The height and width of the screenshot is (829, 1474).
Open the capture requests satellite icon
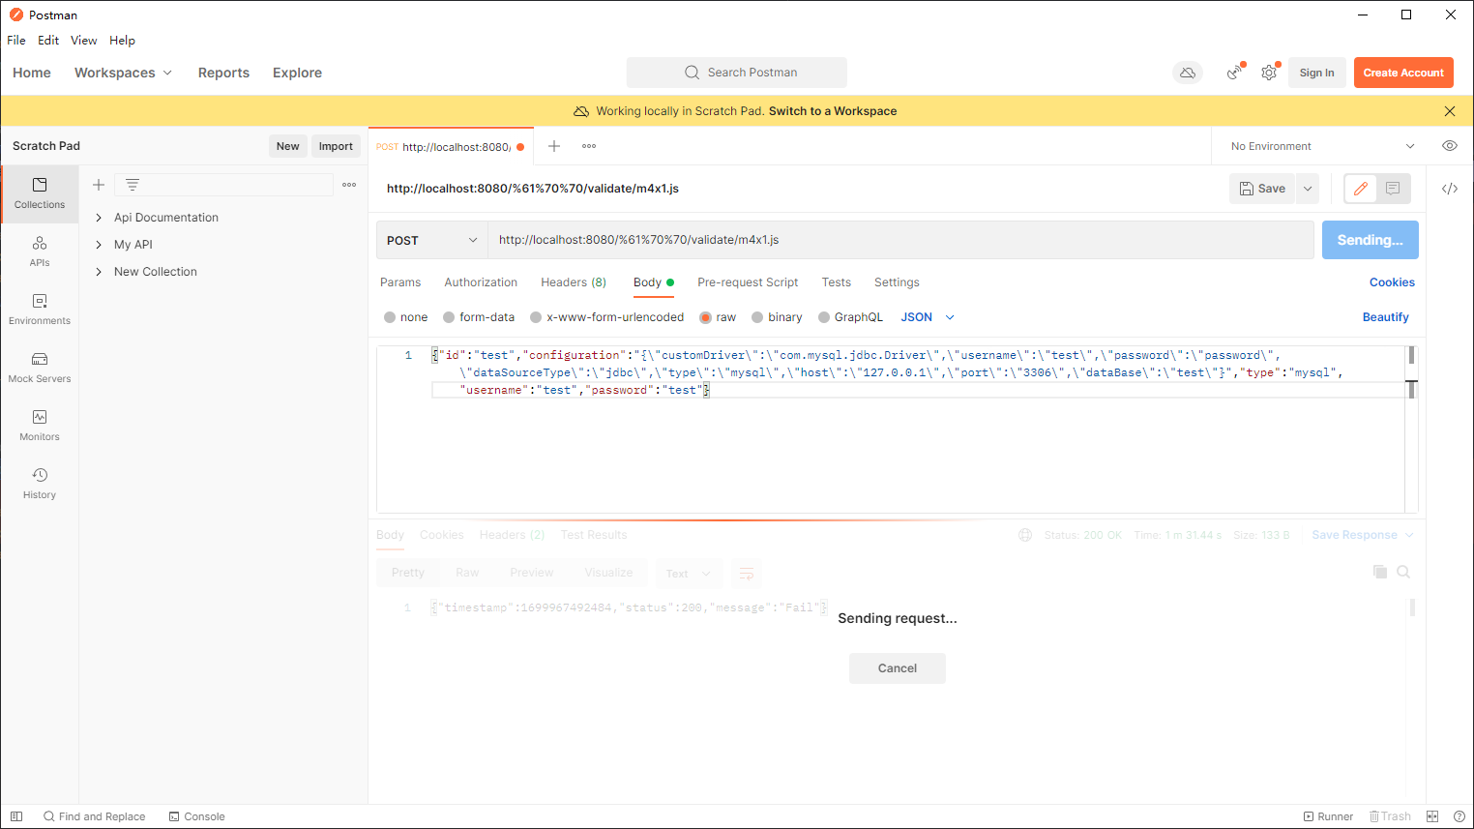coord(1235,73)
